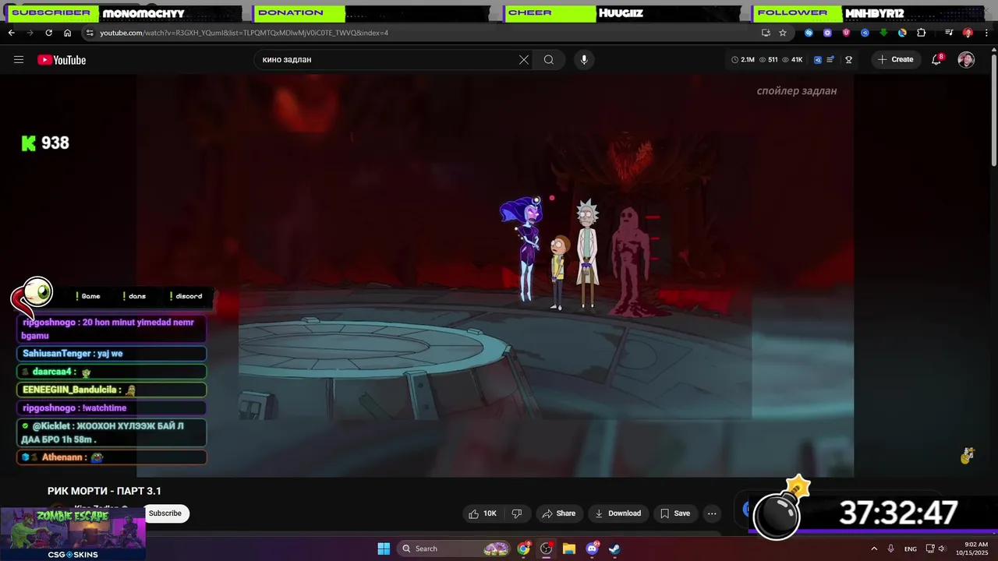Click chat message from SahiusanTenger
Image resolution: width=998 pixels, height=561 pixels.
coord(111,354)
